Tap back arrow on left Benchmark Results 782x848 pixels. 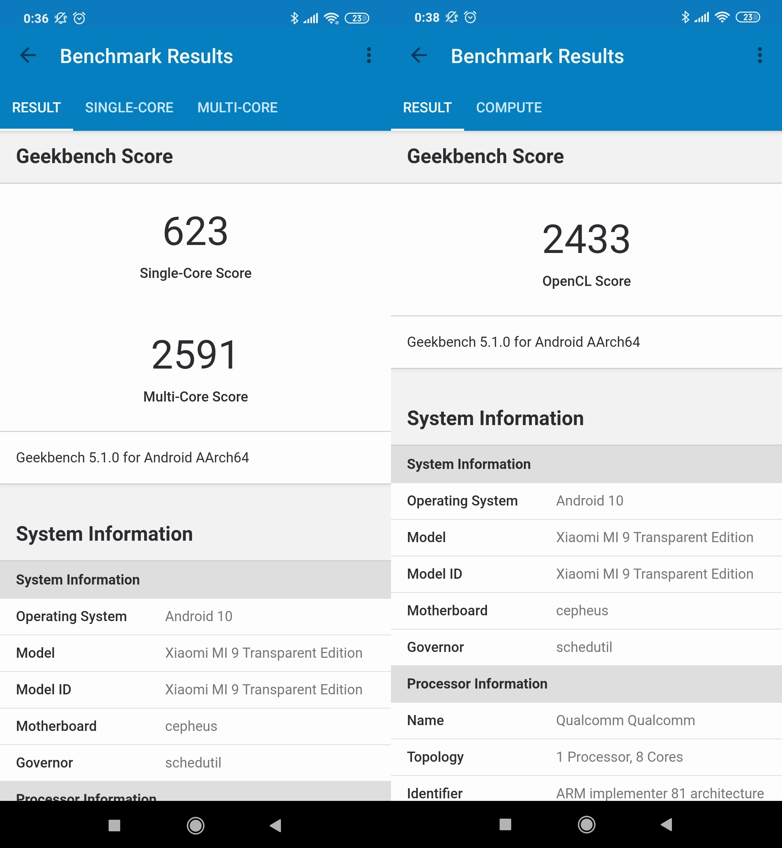click(28, 55)
